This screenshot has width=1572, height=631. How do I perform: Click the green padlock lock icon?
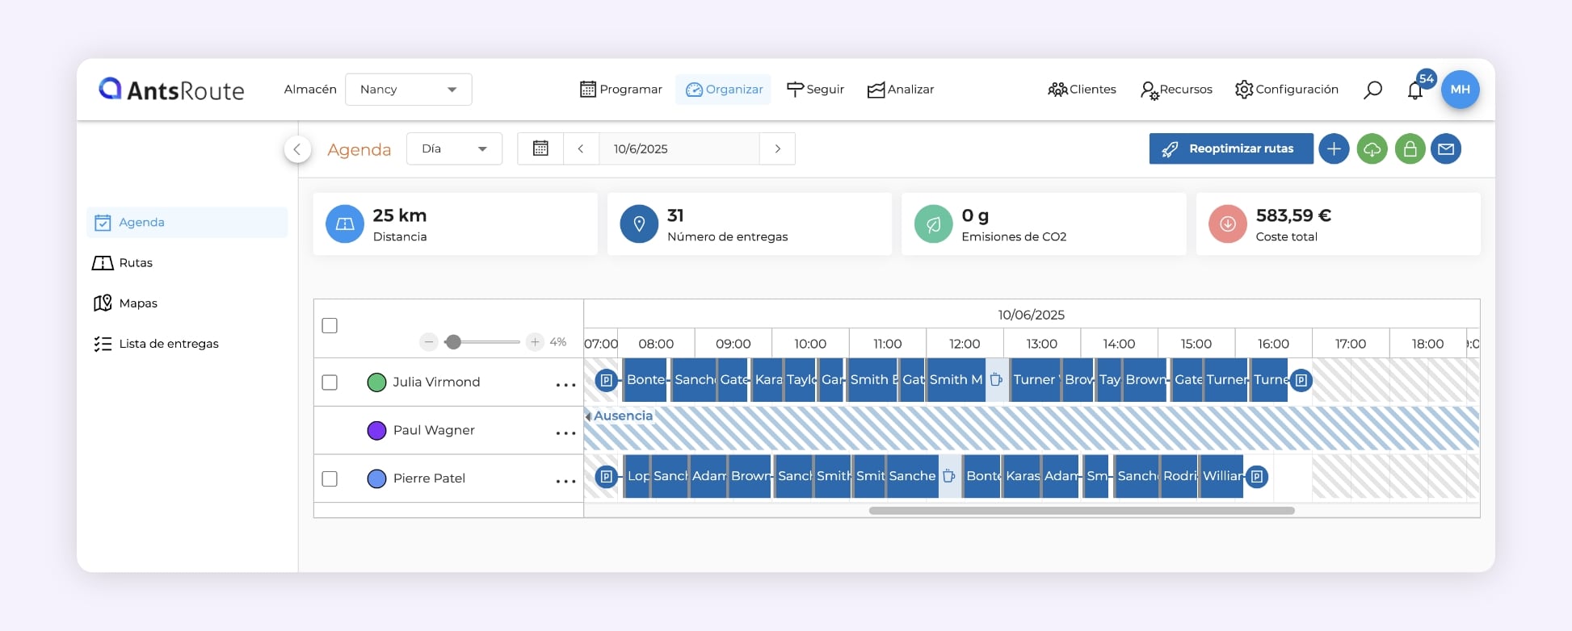pyautogui.click(x=1410, y=149)
